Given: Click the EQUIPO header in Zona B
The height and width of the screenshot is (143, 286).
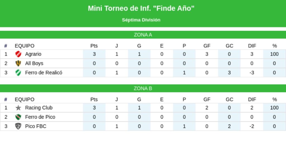Looking at the screenshot, I should click(x=25, y=99).
